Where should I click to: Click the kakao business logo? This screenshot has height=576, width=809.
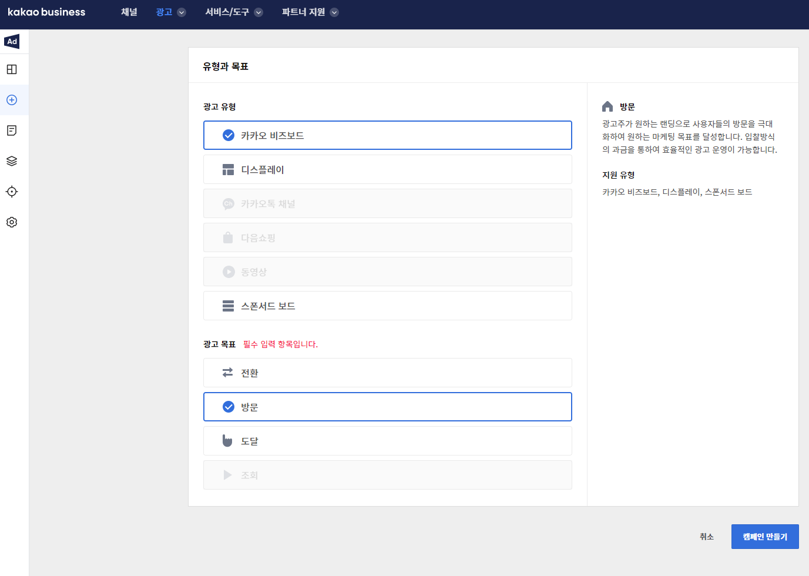click(x=46, y=12)
